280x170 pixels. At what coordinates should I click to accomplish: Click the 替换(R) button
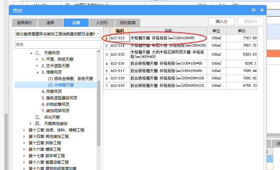point(251,22)
